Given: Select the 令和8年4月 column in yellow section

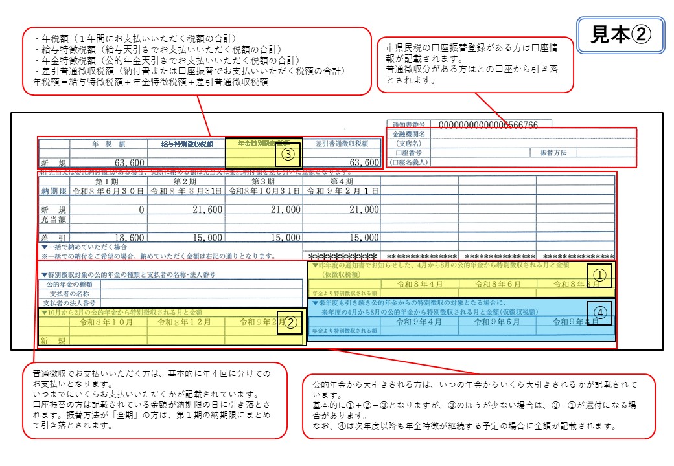Looking at the screenshot, I should coord(419,284).
